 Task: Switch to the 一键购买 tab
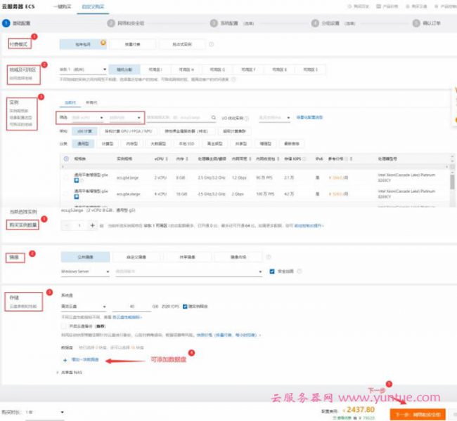coord(60,6)
